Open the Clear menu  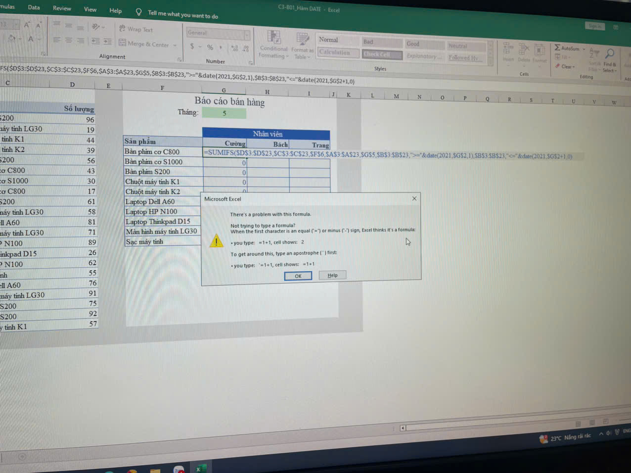click(x=565, y=66)
